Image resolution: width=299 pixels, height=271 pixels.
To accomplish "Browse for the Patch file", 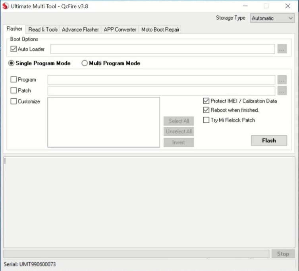I will coord(282,91).
